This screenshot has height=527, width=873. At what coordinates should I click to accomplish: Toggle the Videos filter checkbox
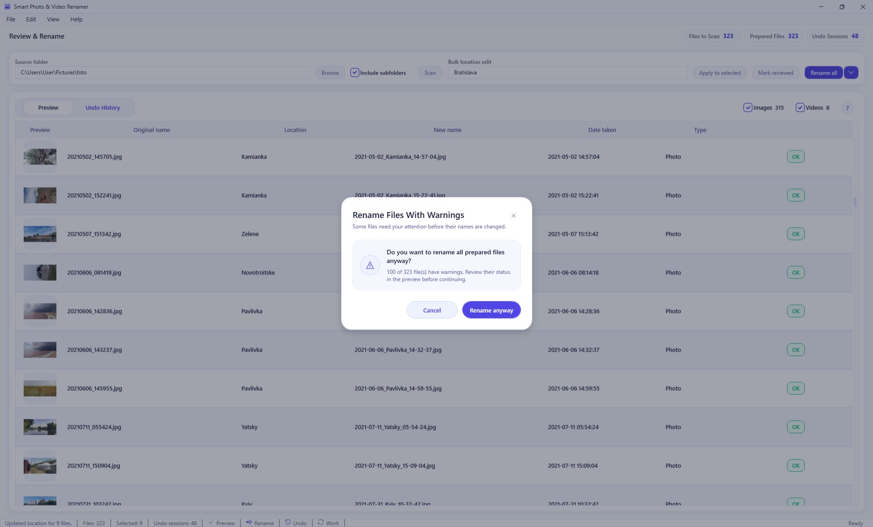click(x=800, y=108)
